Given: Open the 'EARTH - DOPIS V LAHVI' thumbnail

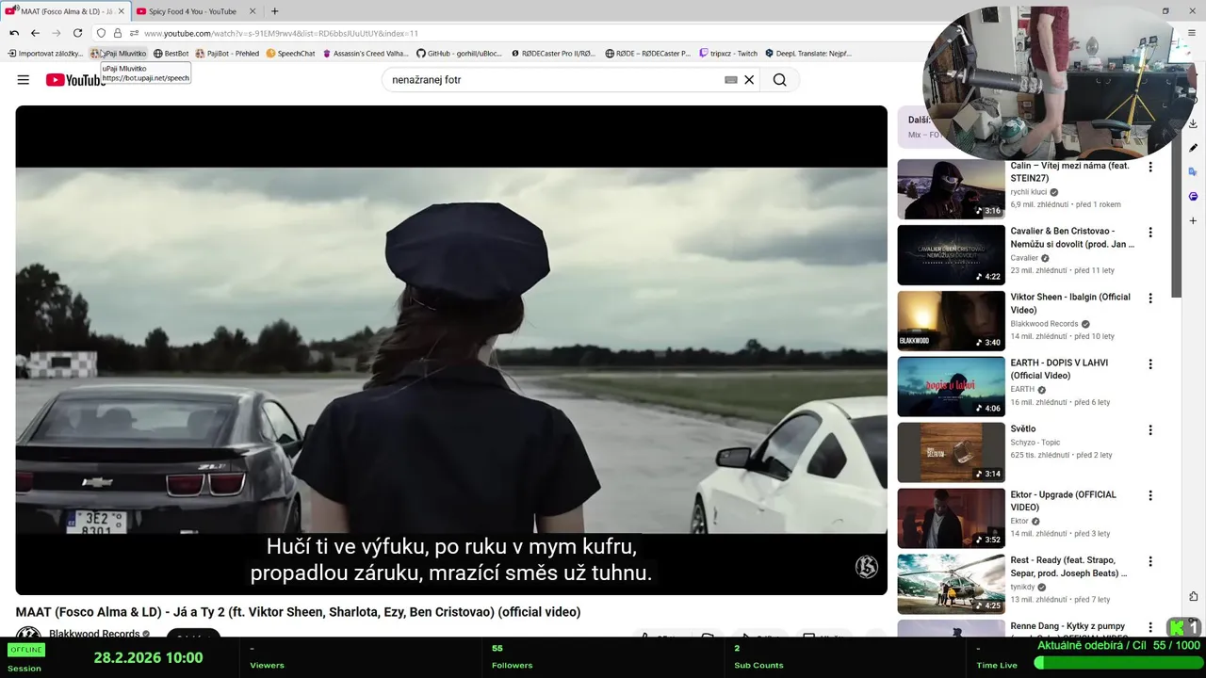Looking at the screenshot, I should click(951, 387).
